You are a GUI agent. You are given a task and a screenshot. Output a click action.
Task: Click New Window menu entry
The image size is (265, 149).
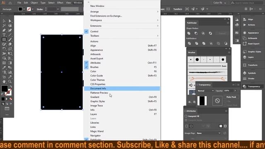(122, 6)
